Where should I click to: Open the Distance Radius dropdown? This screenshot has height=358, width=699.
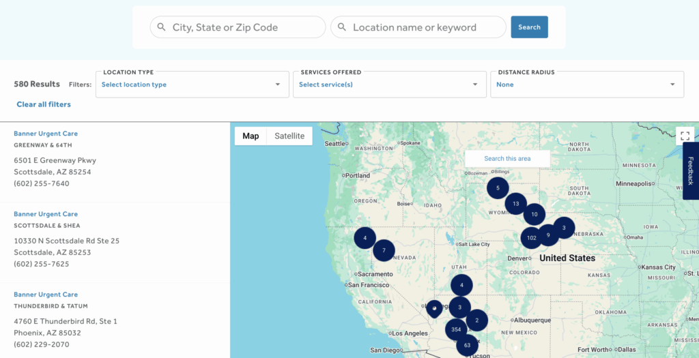tap(586, 85)
